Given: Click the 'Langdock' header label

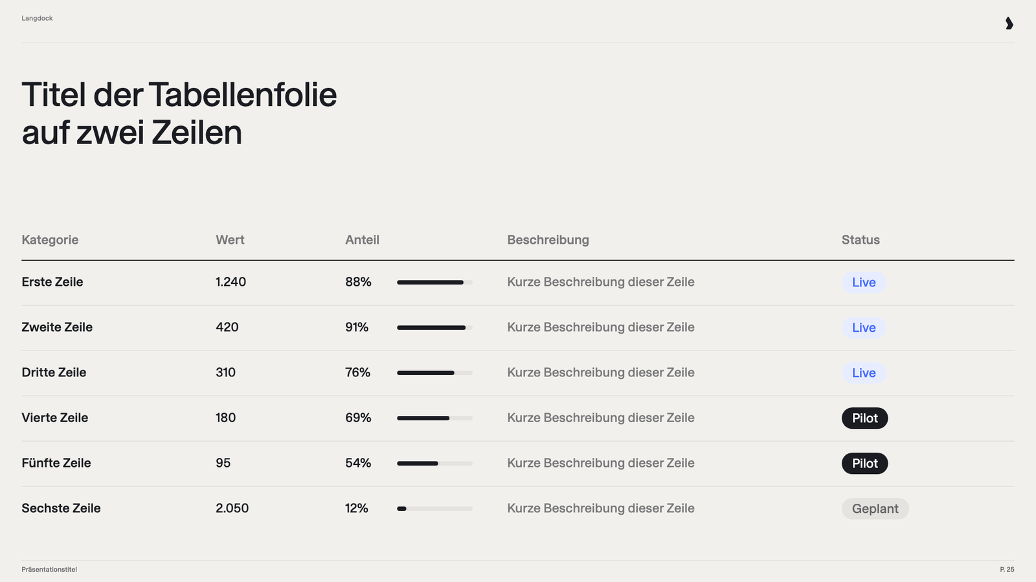Looking at the screenshot, I should pos(37,18).
